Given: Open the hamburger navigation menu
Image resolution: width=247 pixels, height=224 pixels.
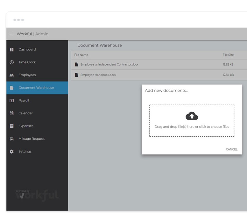Looking at the screenshot, I should coord(12,34).
